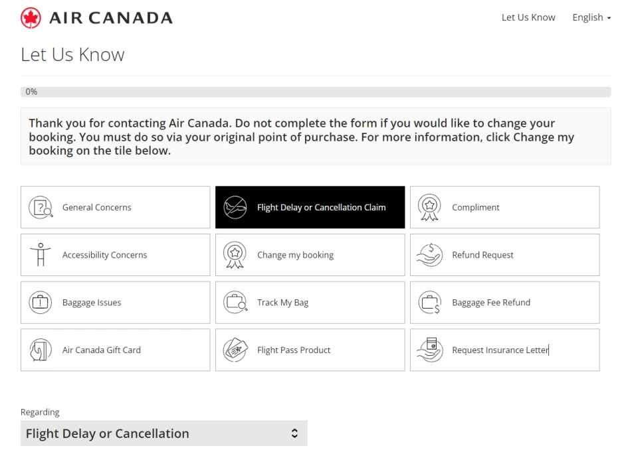The height and width of the screenshot is (456, 622).
Task: Click the Accessibility Concerns person icon
Action: [x=41, y=255]
